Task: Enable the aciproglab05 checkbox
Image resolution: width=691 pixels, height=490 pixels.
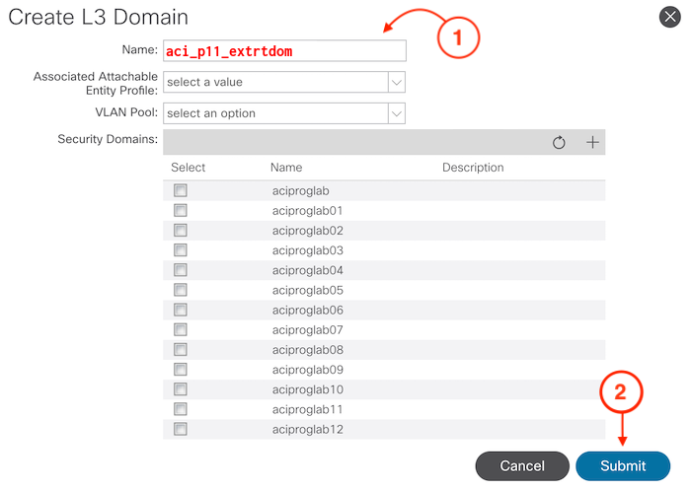Action: pyautogui.click(x=181, y=290)
